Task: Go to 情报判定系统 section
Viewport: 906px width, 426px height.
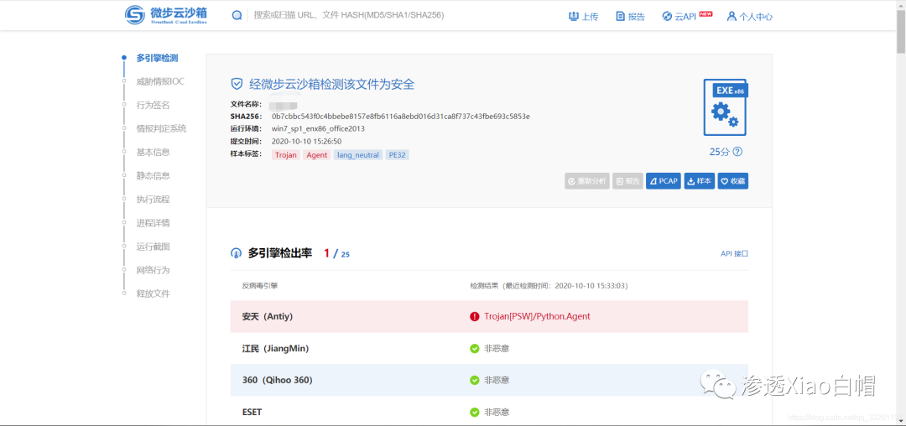Action: point(161,128)
